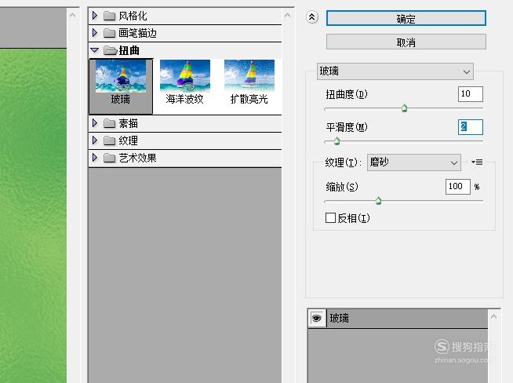The height and width of the screenshot is (383, 513).
Task: Click the 纹理 folder icon
Action: [109, 140]
